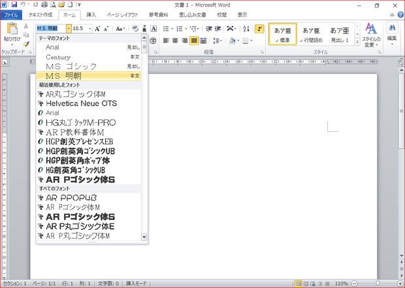Click the 110% zoom level button
The image size is (405, 288).
(341, 283)
